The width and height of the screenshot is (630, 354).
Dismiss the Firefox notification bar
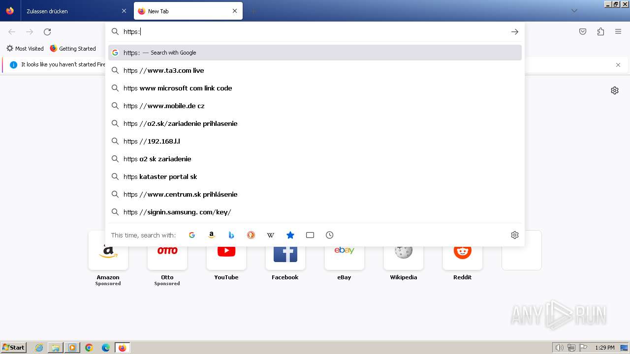pos(618,64)
